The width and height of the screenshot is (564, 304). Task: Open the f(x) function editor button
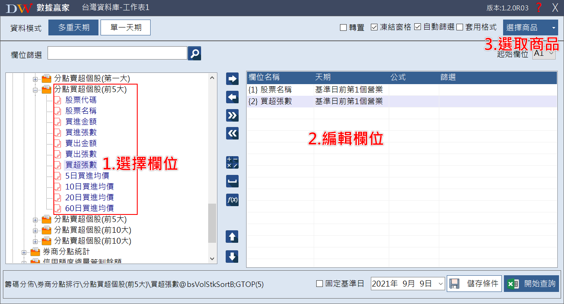[232, 200]
